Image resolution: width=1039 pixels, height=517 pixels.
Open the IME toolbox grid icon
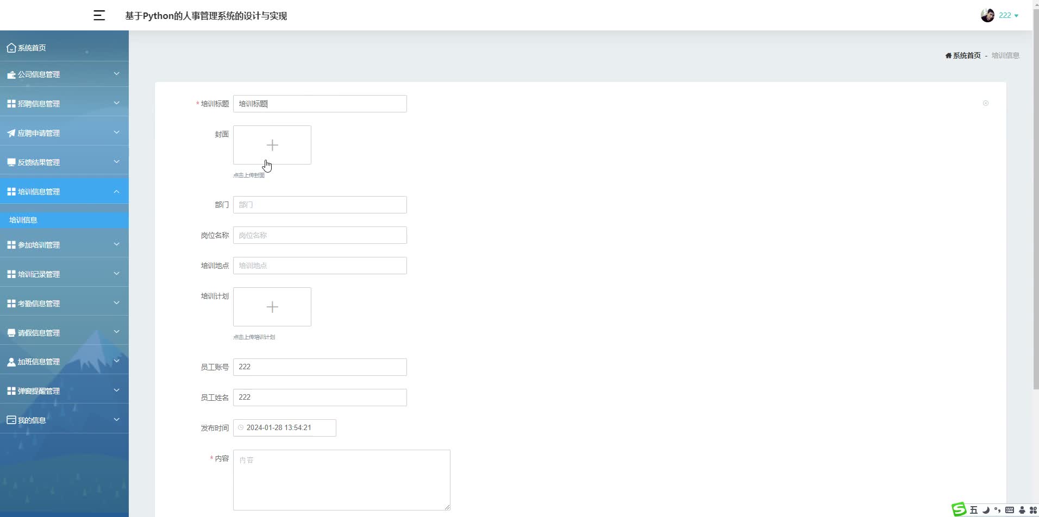coord(1034,510)
